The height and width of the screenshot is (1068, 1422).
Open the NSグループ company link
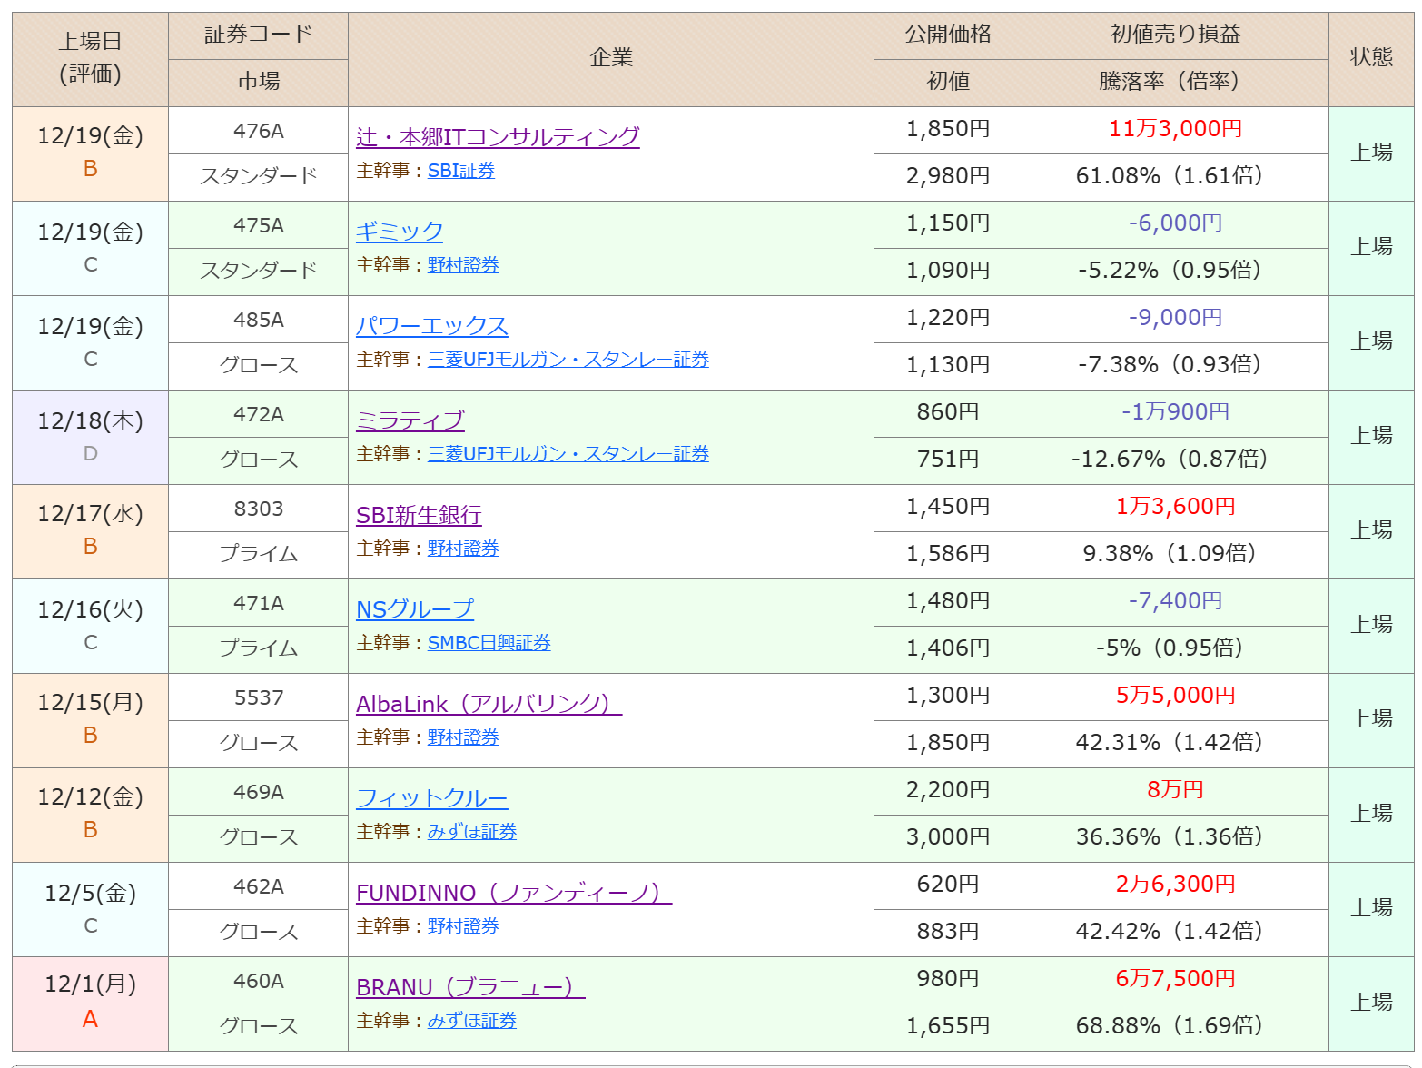415,609
